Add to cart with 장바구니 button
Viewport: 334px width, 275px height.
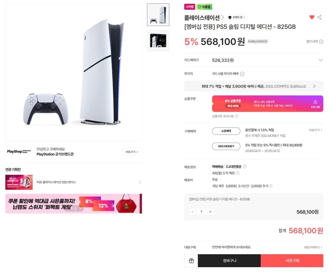click(x=229, y=261)
